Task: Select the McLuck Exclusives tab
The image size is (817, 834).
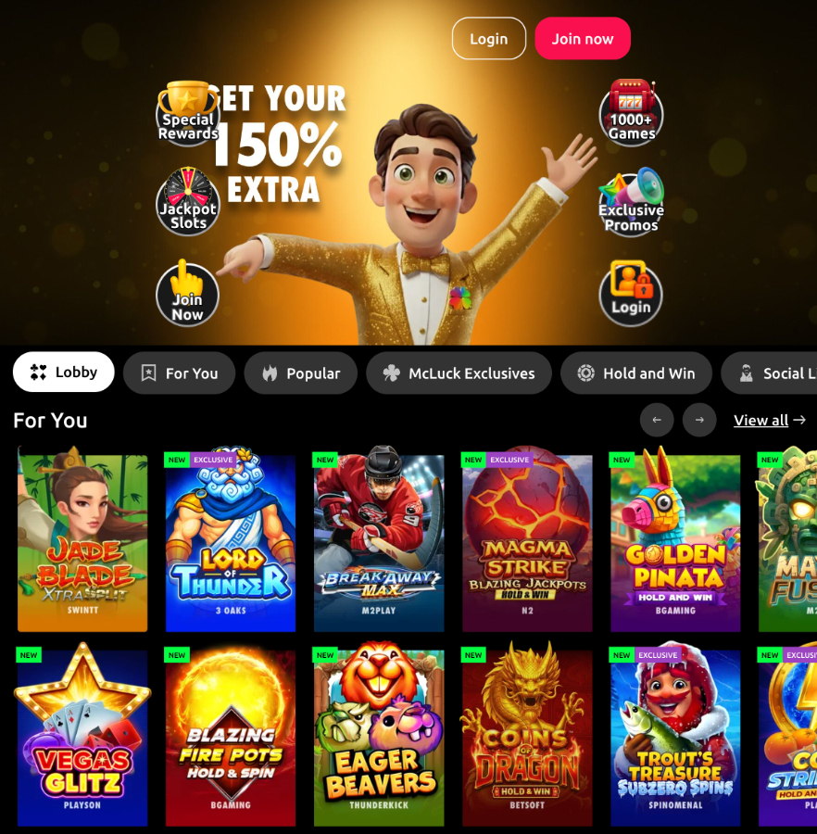Action: [x=459, y=373]
